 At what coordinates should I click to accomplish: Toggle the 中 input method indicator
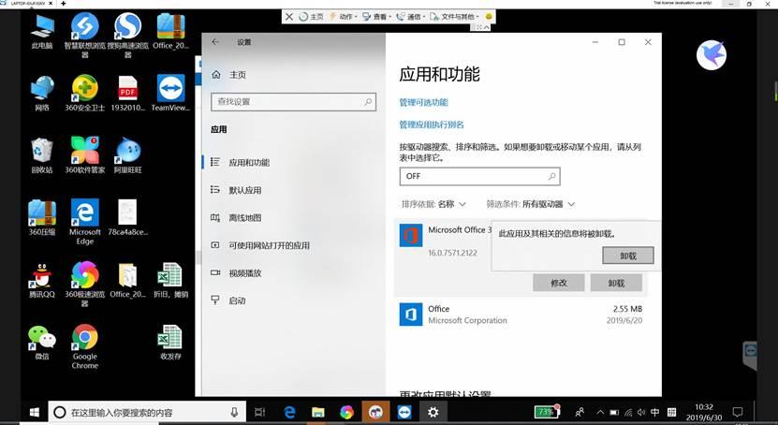click(655, 412)
